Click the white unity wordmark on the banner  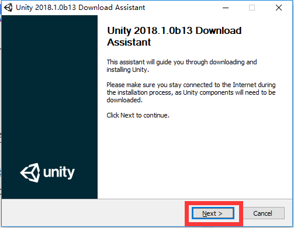point(59,172)
